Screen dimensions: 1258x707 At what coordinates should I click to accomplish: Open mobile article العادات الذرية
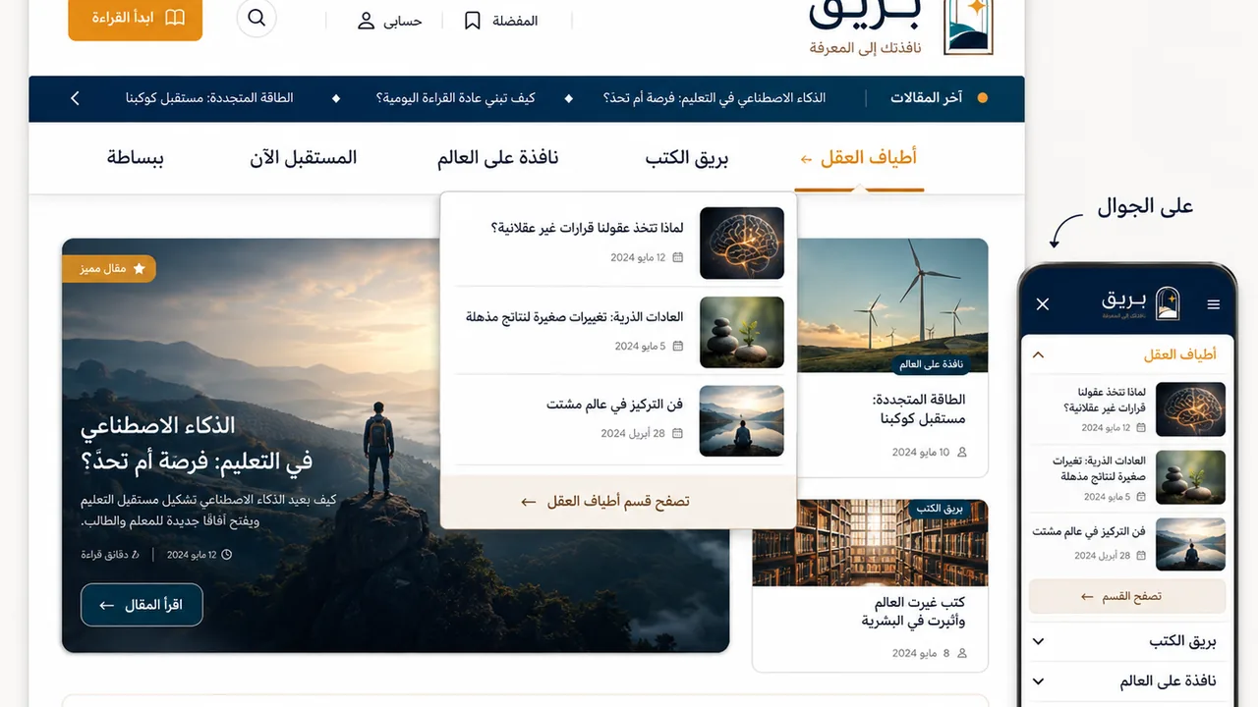coord(1099,468)
